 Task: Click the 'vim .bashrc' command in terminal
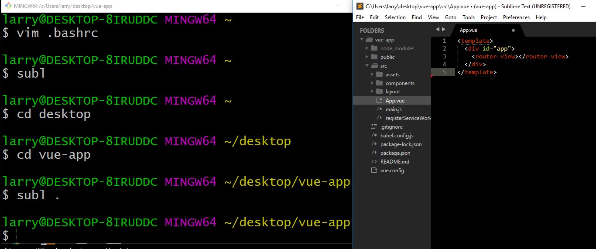[x=57, y=33]
